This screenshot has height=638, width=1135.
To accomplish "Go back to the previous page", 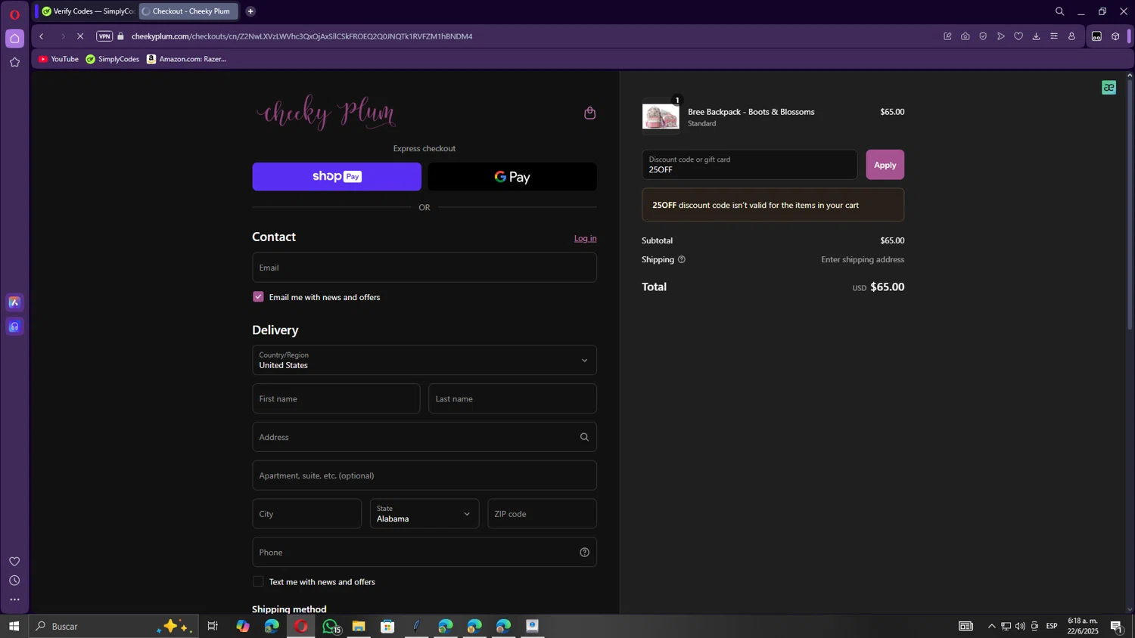I will tap(42, 36).
